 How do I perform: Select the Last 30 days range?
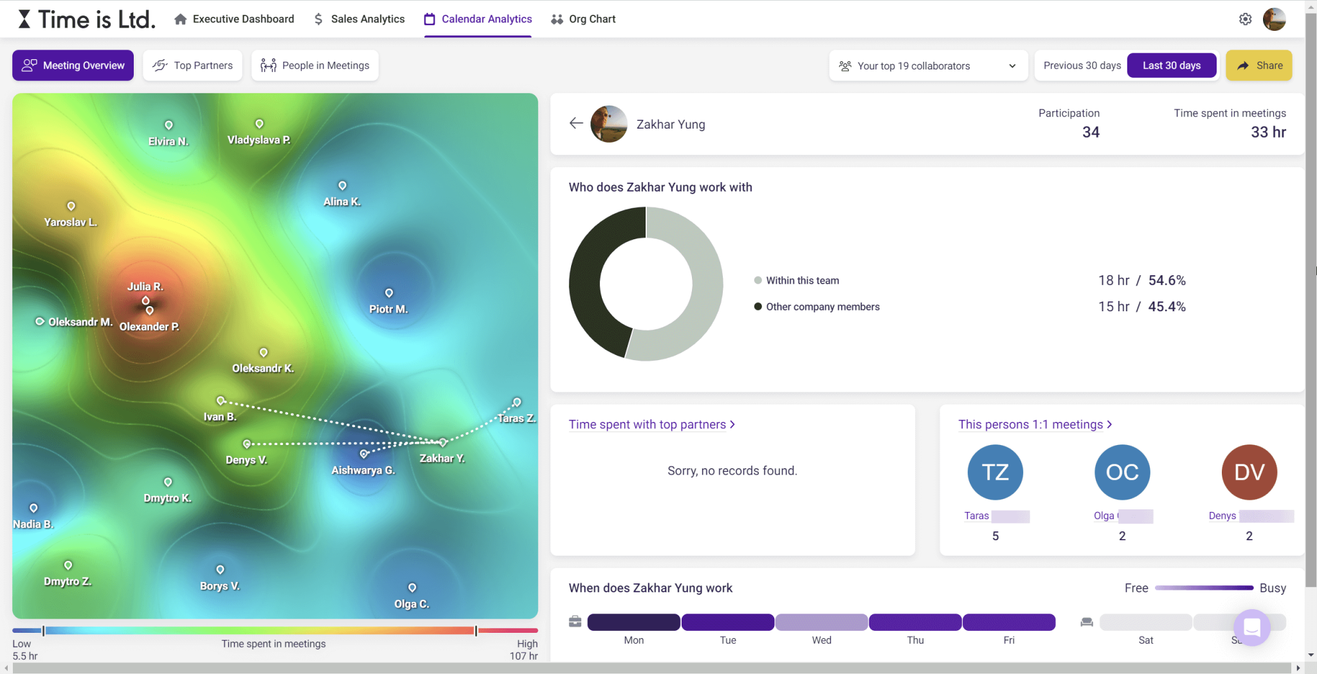pos(1171,66)
